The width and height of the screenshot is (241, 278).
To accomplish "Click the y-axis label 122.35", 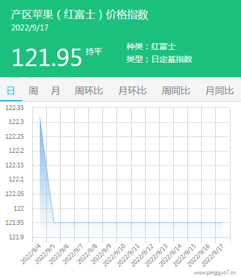I will (x=15, y=108).
